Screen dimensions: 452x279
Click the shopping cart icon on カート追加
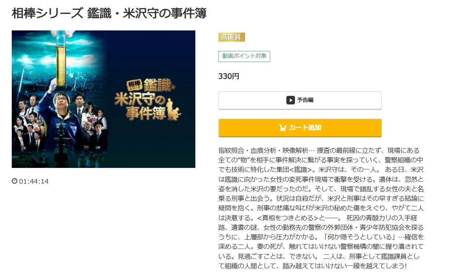[x=283, y=128]
